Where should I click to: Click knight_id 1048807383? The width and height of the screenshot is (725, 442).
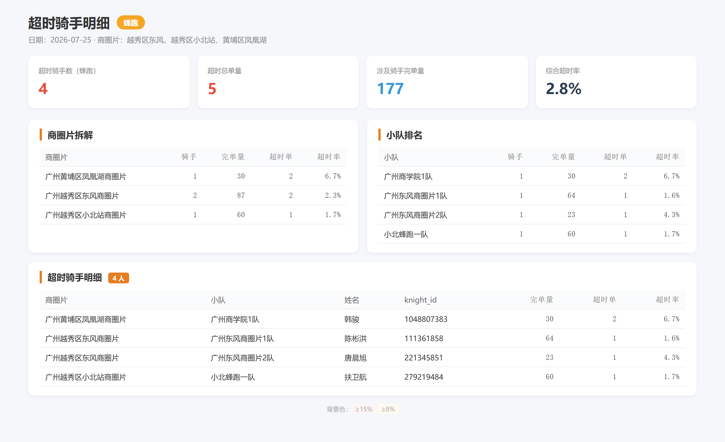[x=426, y=319]
